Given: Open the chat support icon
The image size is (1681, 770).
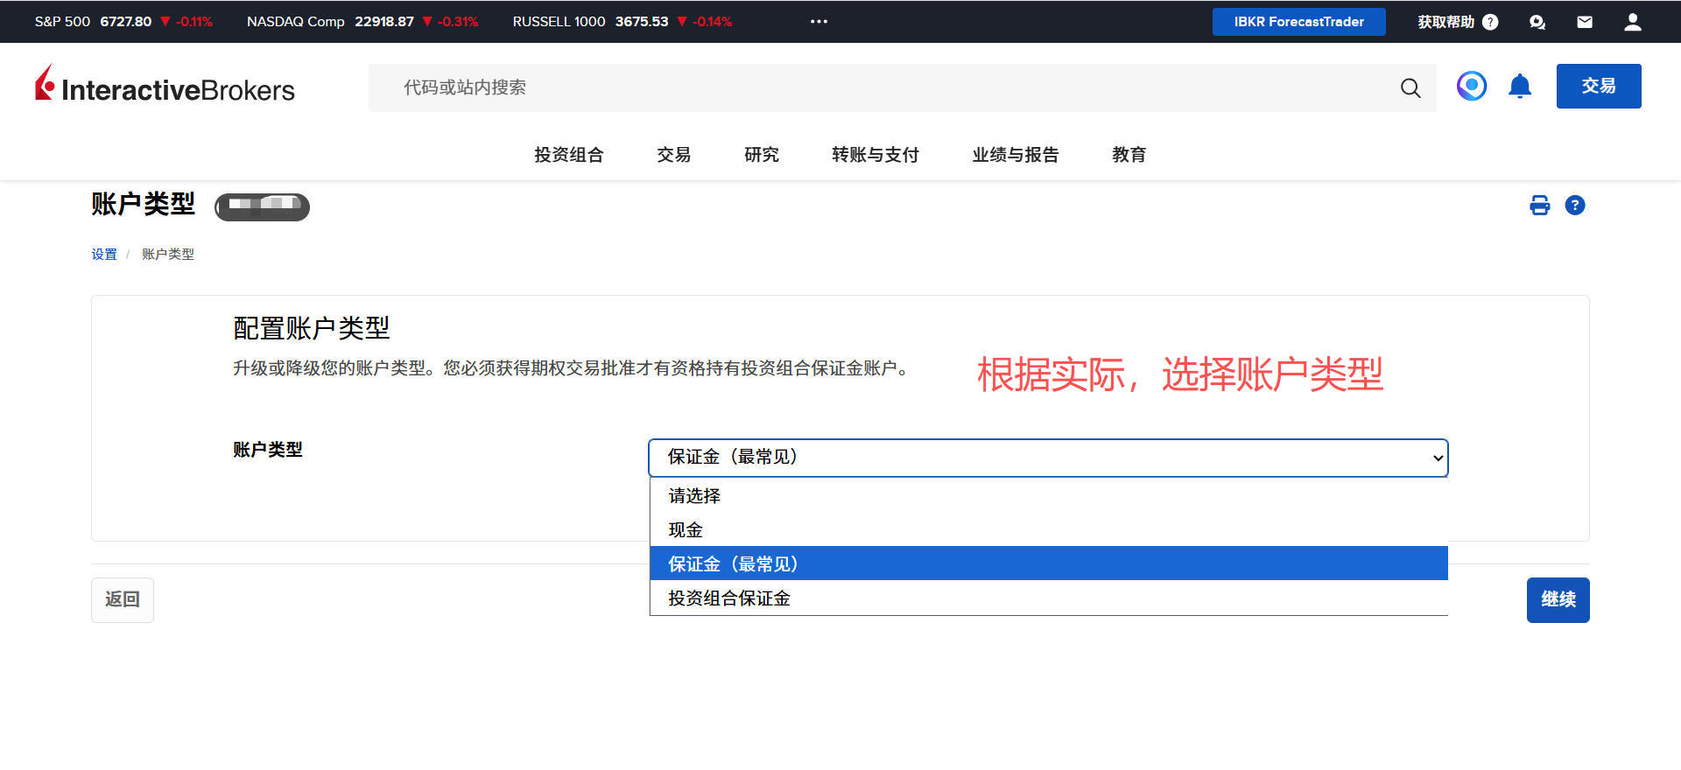Looking at the screenshot, I should pyautogui.click(x=1537, y=22).
